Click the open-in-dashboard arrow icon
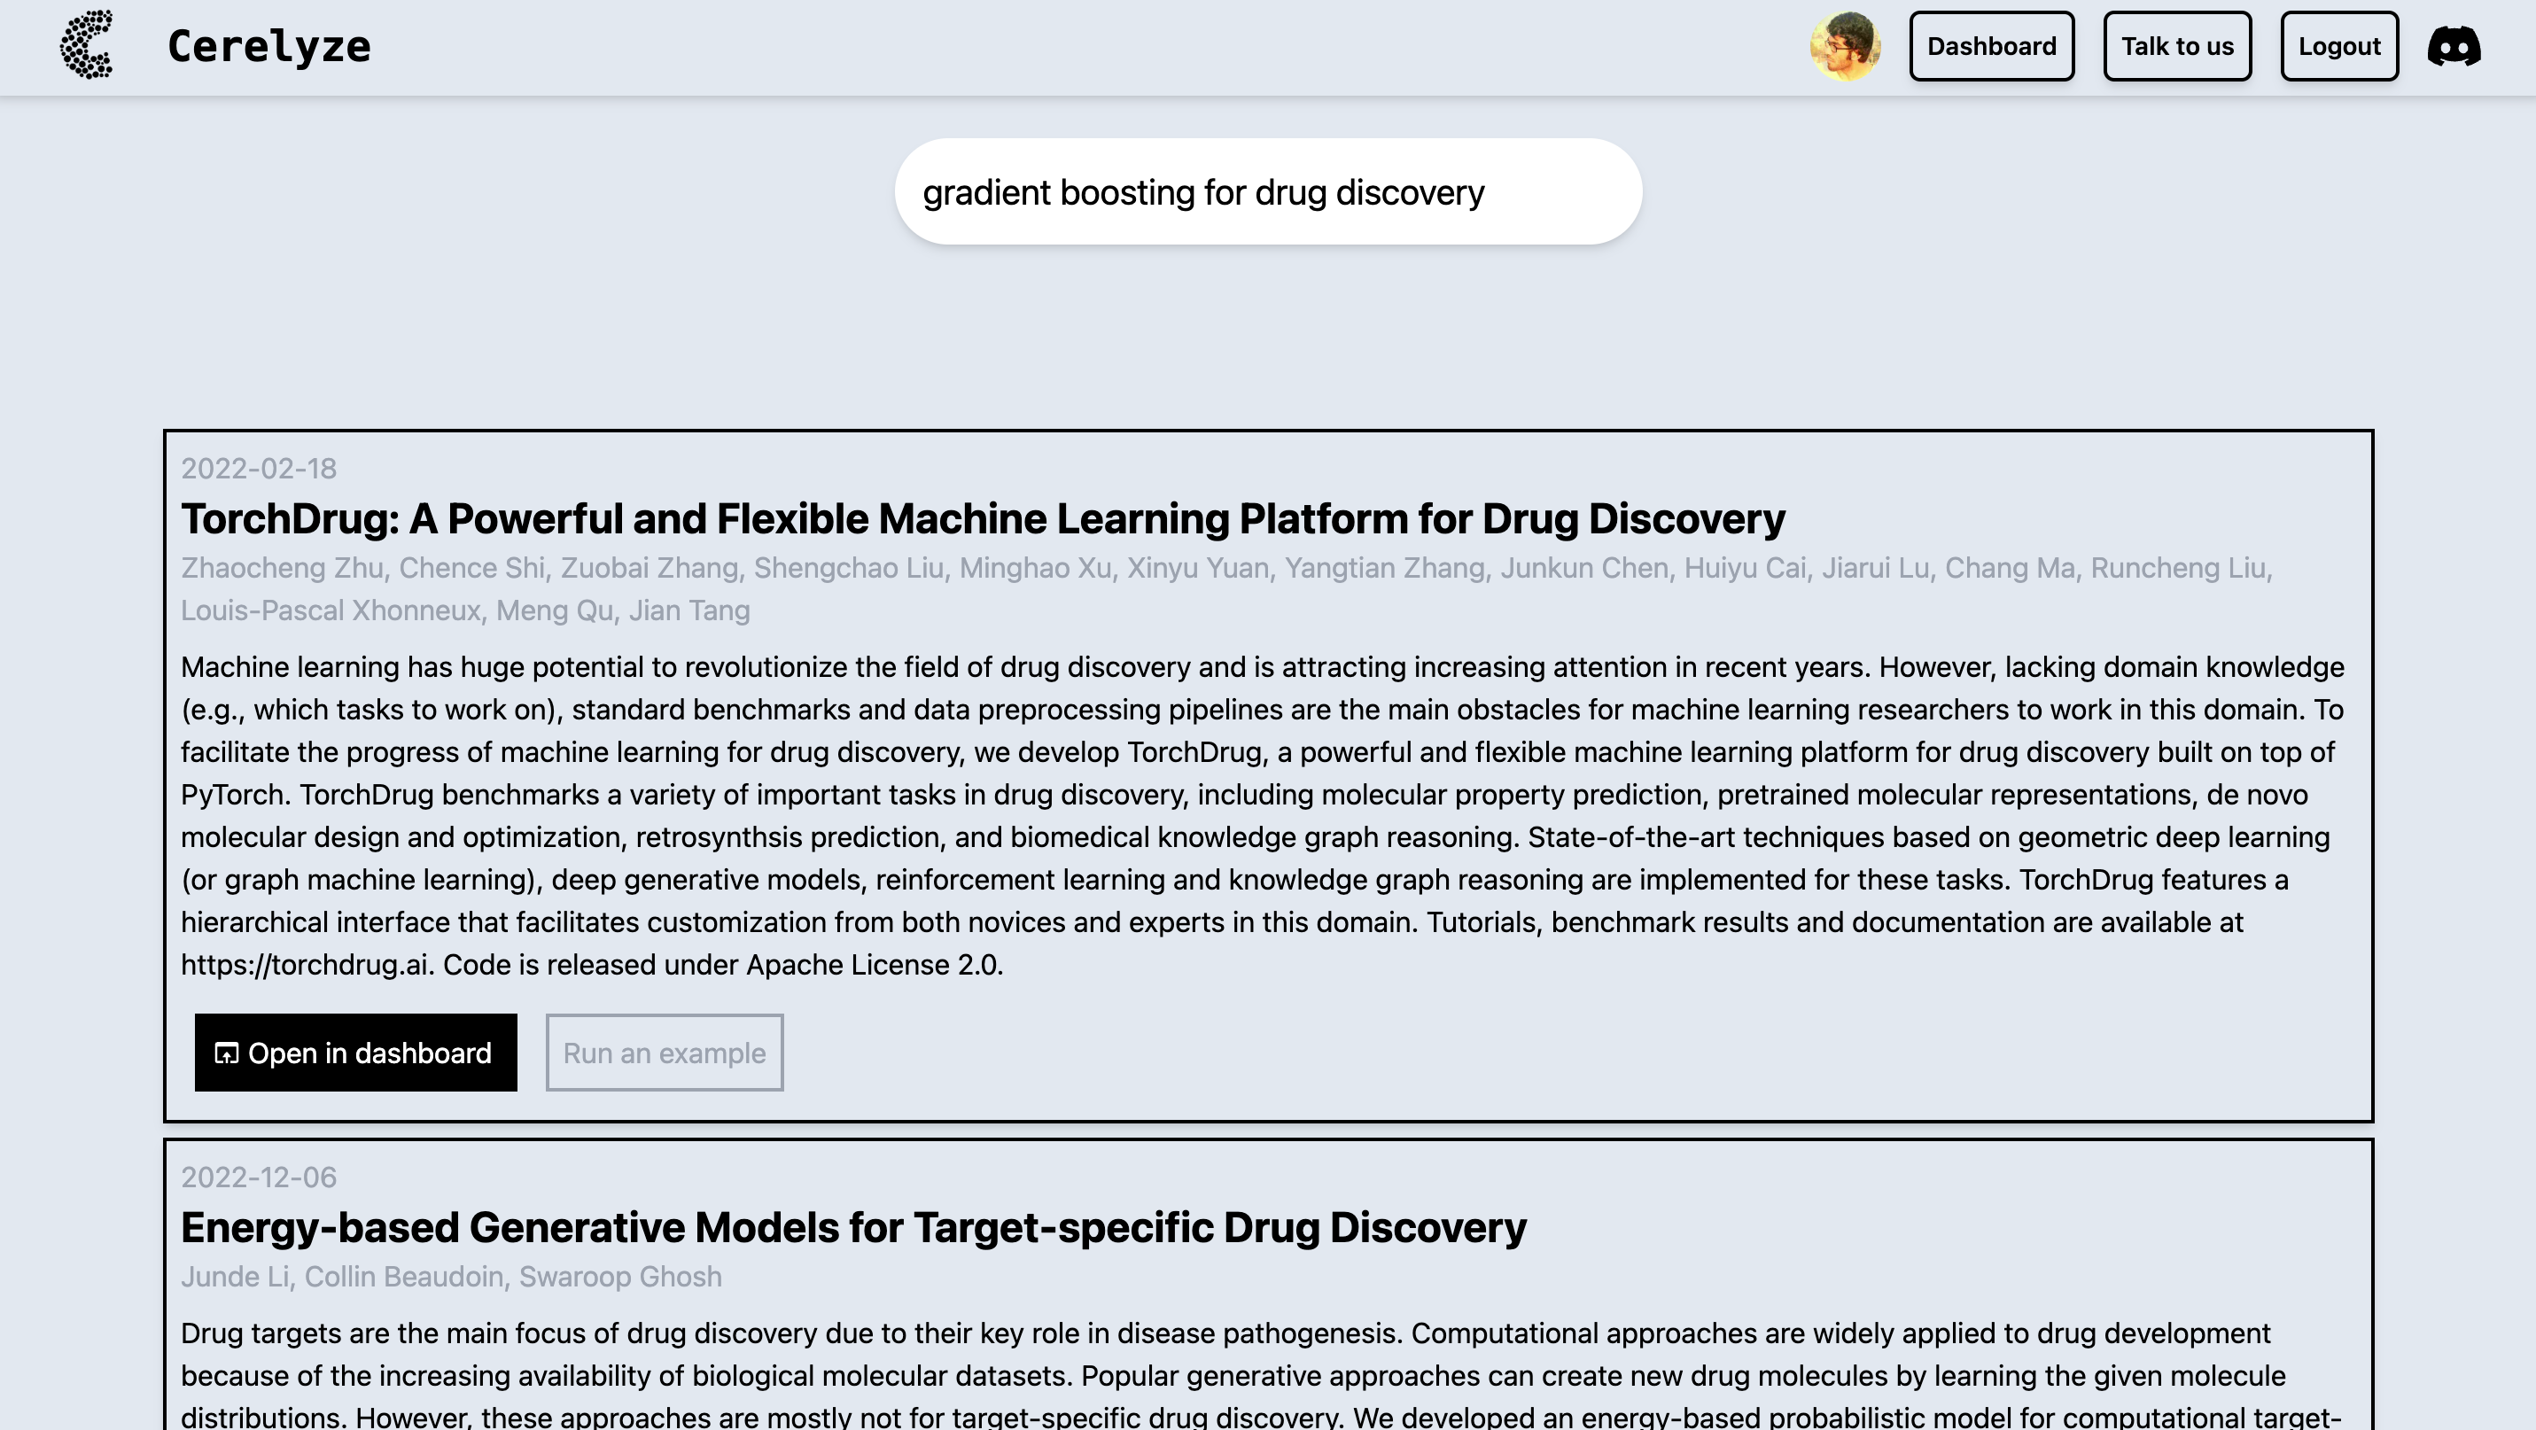The height and width of the screenshot is (1430, 2536). click(227, 1053)
